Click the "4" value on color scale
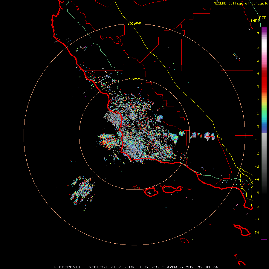This screenshot has height=269, width=269. [258, 74]
